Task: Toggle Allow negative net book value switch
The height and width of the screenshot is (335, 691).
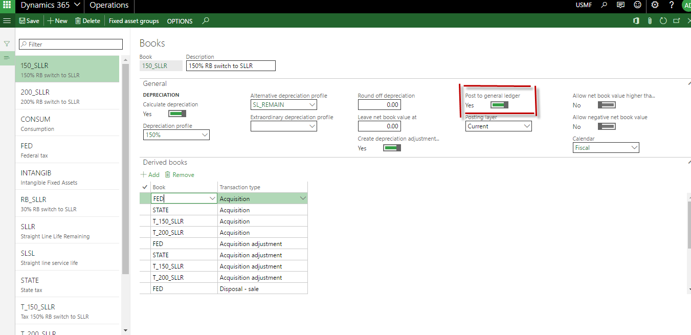Action: 607,126
